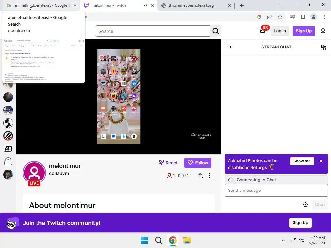Expand the tab search chevron

279,5
